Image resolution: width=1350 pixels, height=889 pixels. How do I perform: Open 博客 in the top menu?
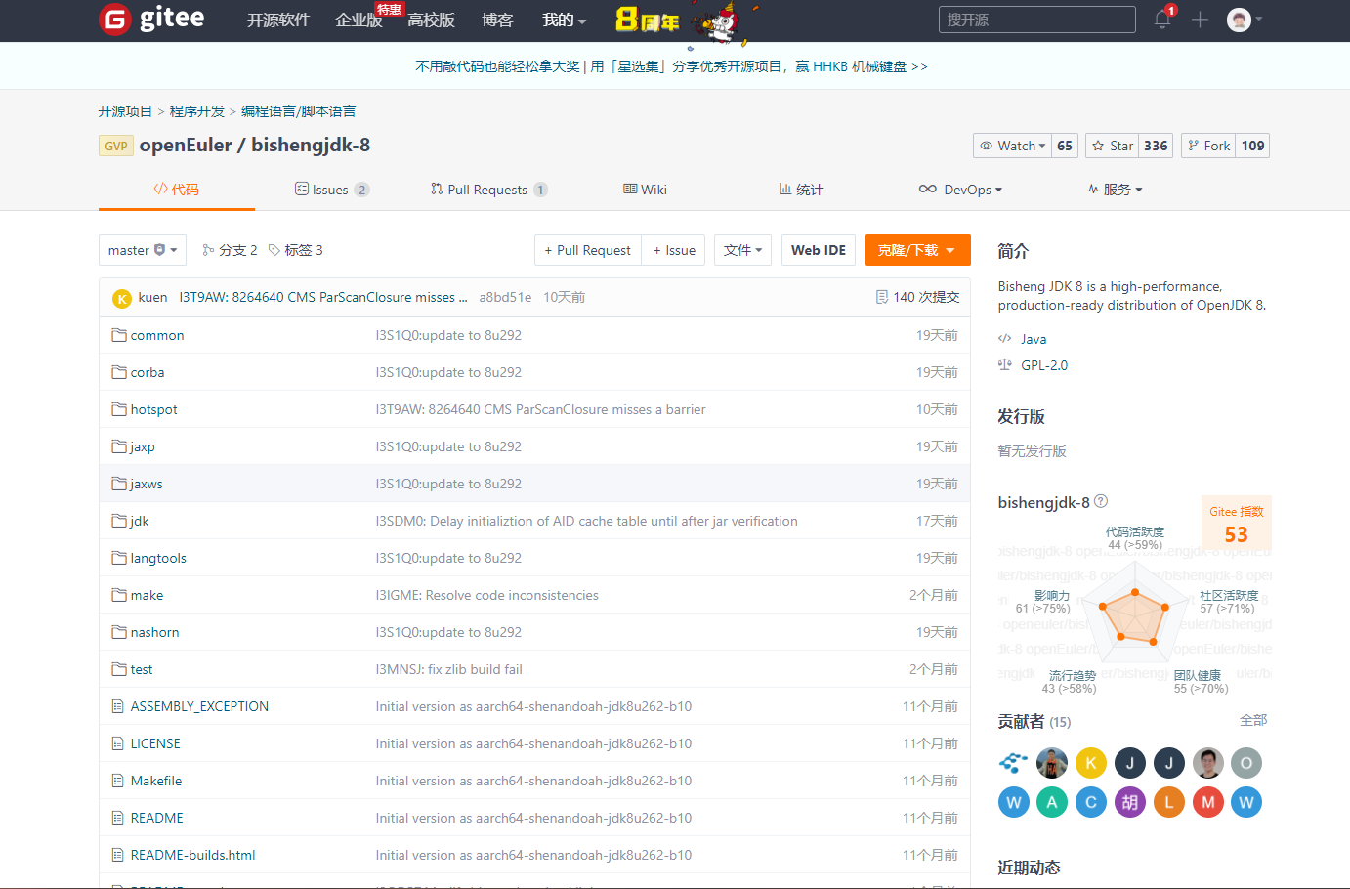coord(497,21)
